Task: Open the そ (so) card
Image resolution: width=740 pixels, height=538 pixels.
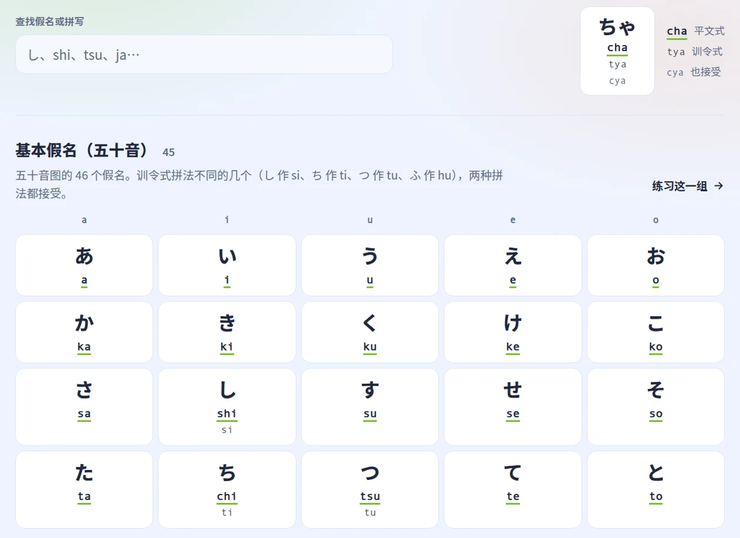Action: point(655,407)
